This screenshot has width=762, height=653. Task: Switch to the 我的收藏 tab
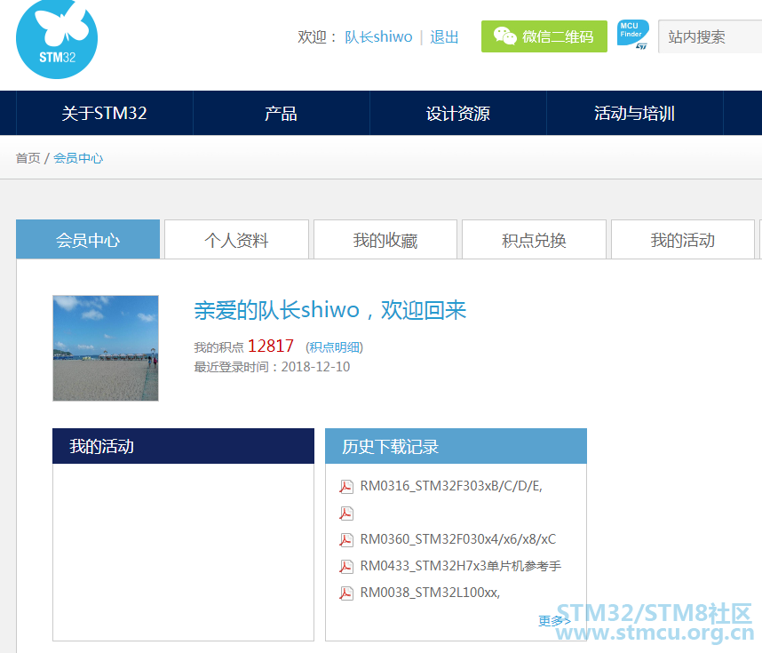pos(385,239)
